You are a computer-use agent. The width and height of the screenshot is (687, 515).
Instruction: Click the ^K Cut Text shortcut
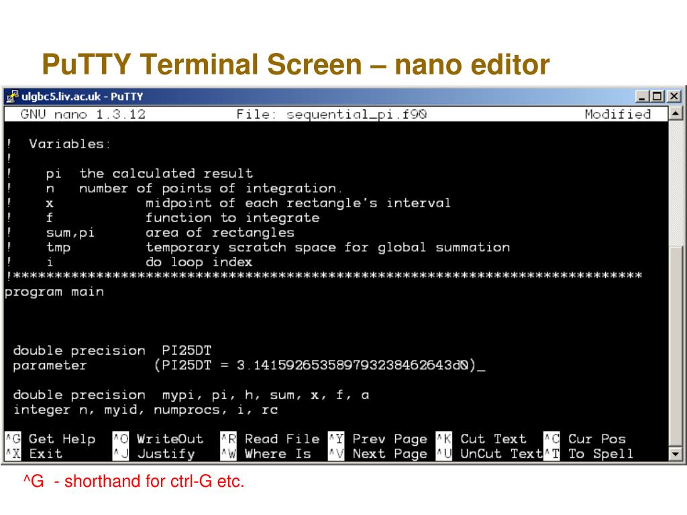tap(482, 439)
